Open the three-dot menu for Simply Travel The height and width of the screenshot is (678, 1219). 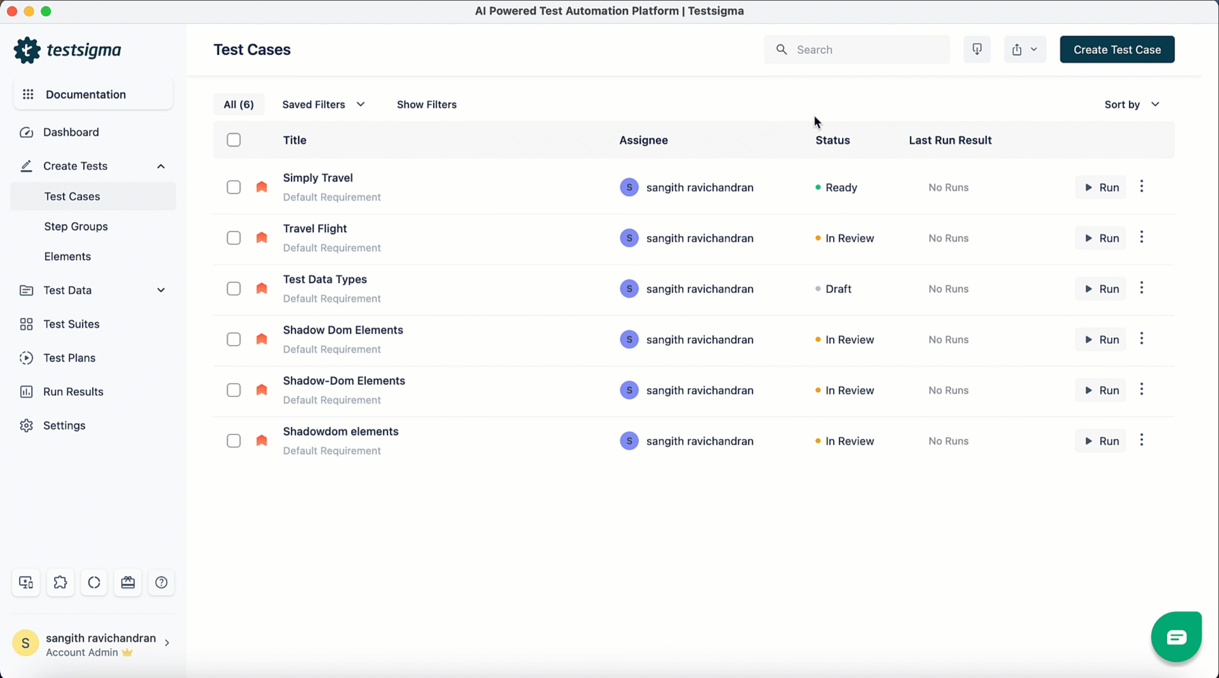(1142, 186)
